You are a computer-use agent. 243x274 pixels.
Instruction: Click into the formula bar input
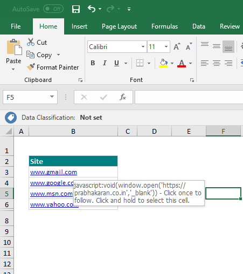point(189,97)
